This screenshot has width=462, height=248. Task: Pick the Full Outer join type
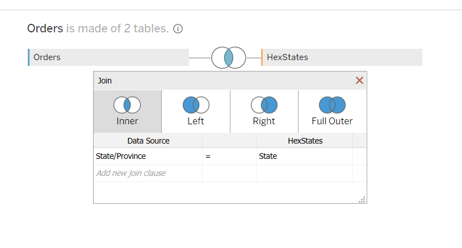click(332, 111)
